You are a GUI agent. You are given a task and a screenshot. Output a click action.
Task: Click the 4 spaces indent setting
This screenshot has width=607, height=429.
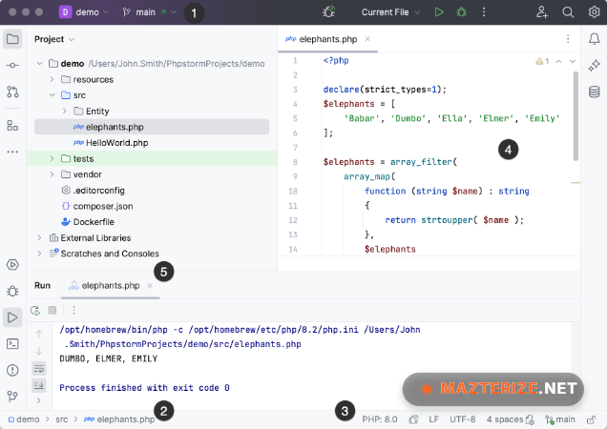[x=505, y=419]
